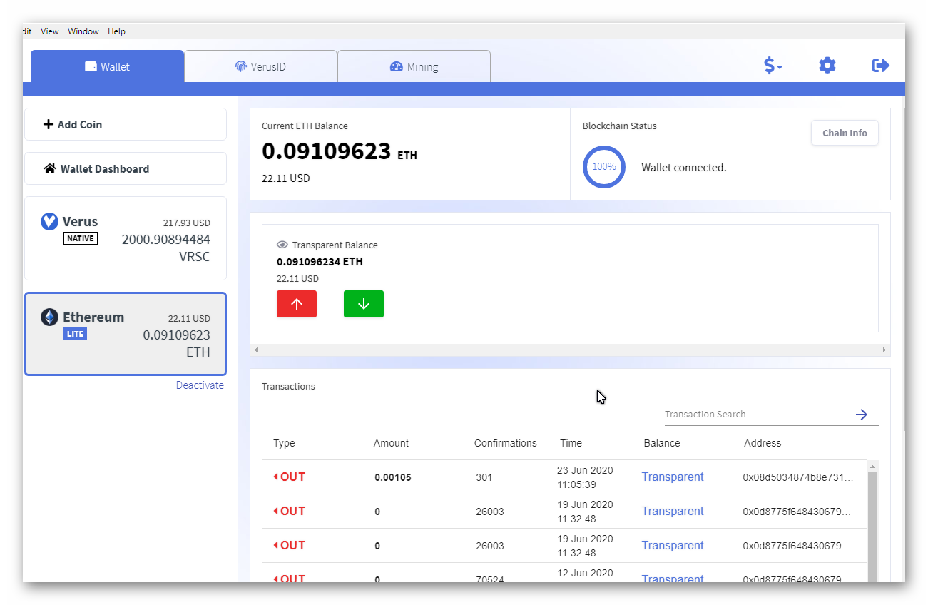The image size is (928, 605).
Task: Open the first Transparent transaction link
Action: [x=672, y=477]
